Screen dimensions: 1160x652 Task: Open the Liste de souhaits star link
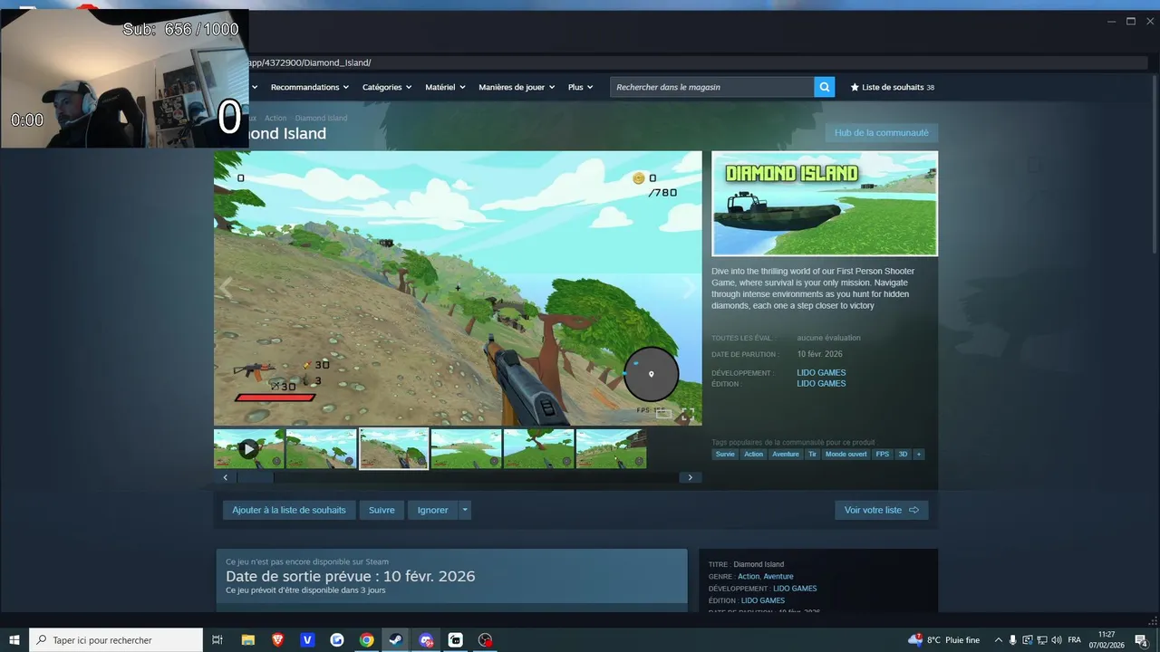(x=892, y=87)
